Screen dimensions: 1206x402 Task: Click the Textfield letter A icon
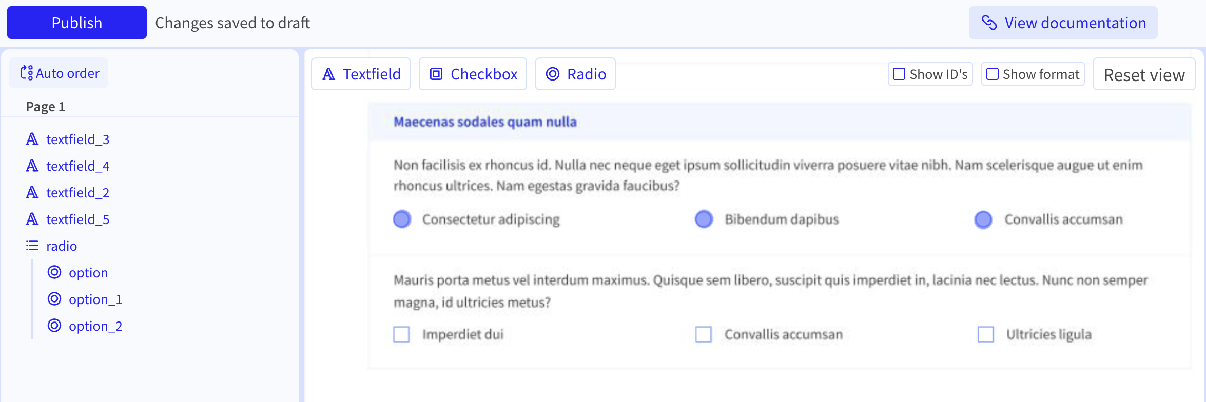point(329,74)
